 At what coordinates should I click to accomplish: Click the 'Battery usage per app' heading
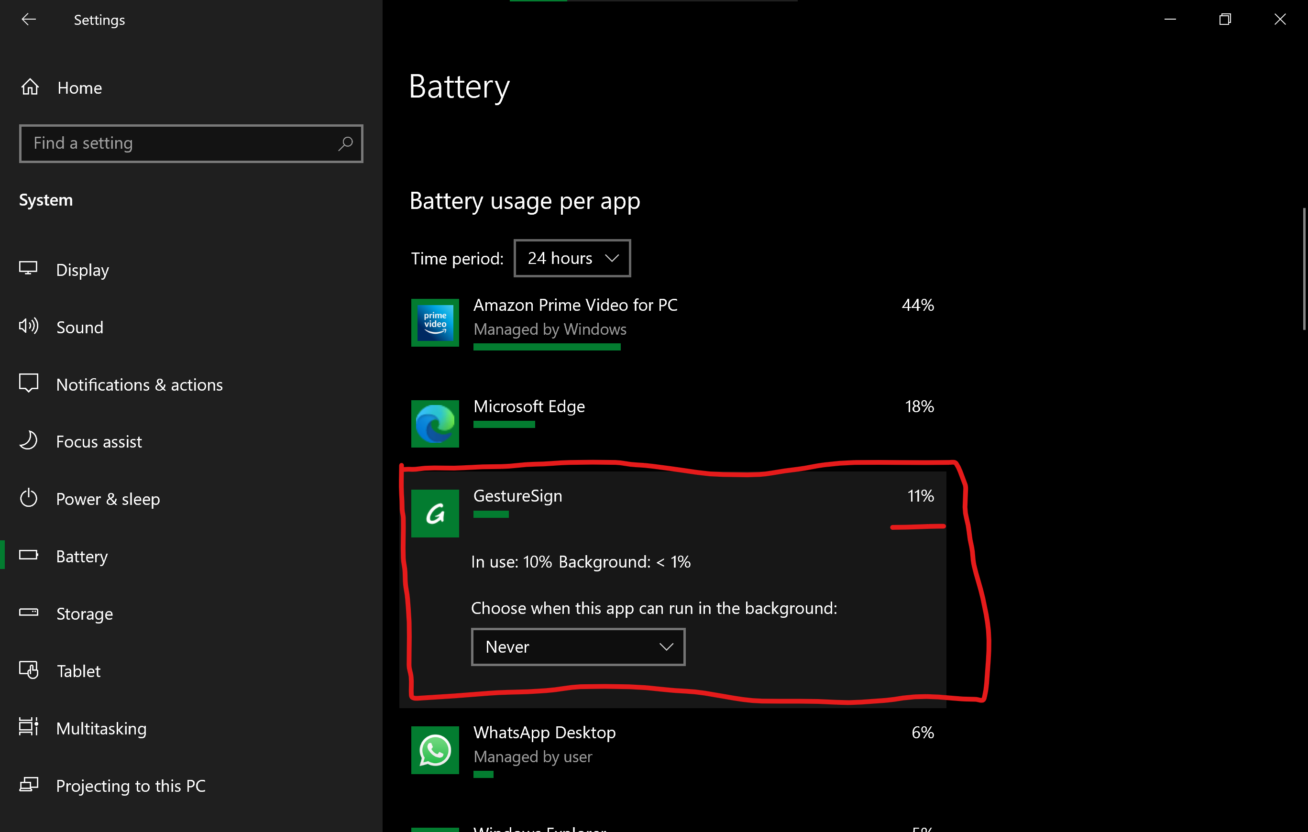click(525, 201)
